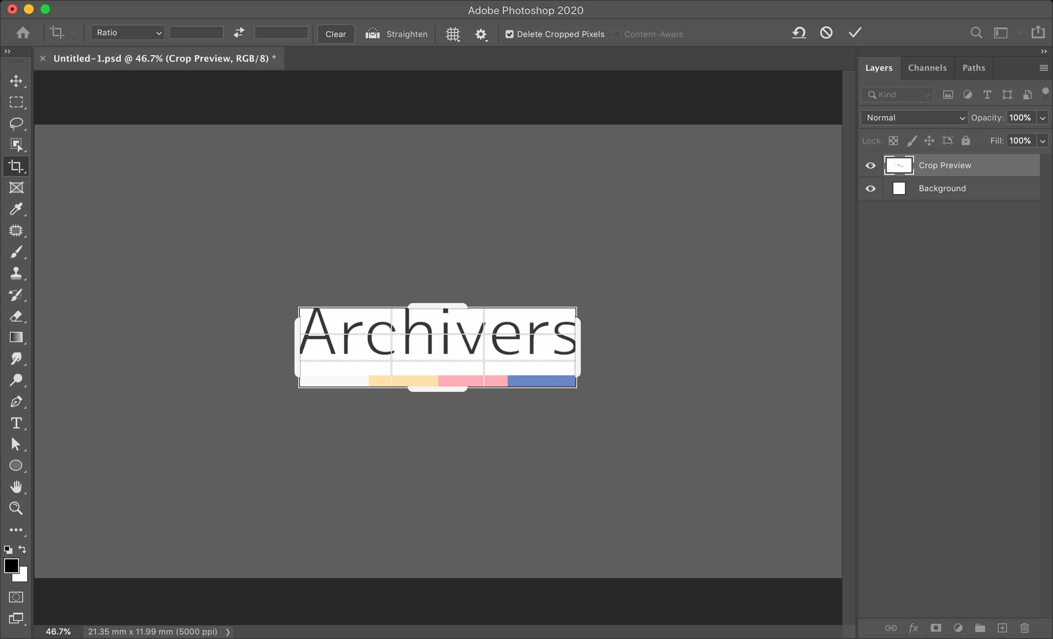Viewport: 1053px width, 639px height.
Task: Open the Ratio preset dropdown
Action: 128,33
